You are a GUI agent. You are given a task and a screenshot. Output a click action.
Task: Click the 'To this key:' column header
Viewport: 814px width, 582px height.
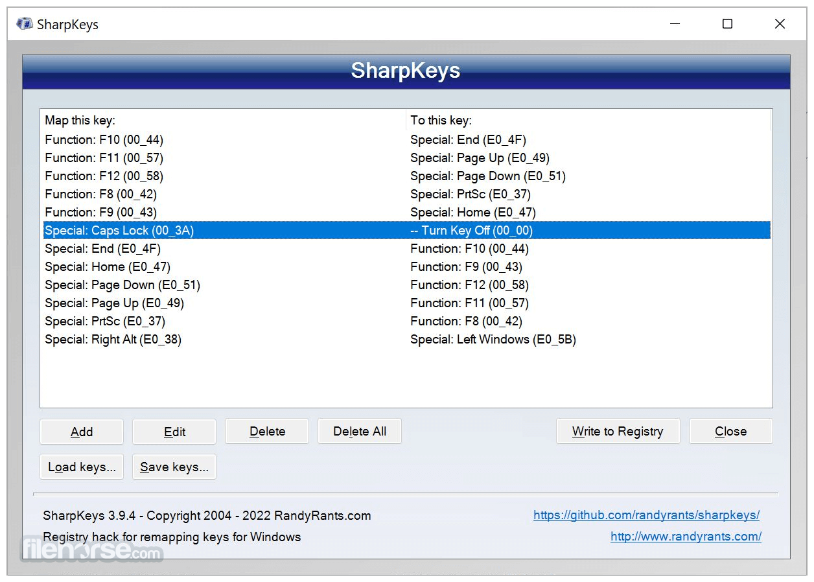588,120
